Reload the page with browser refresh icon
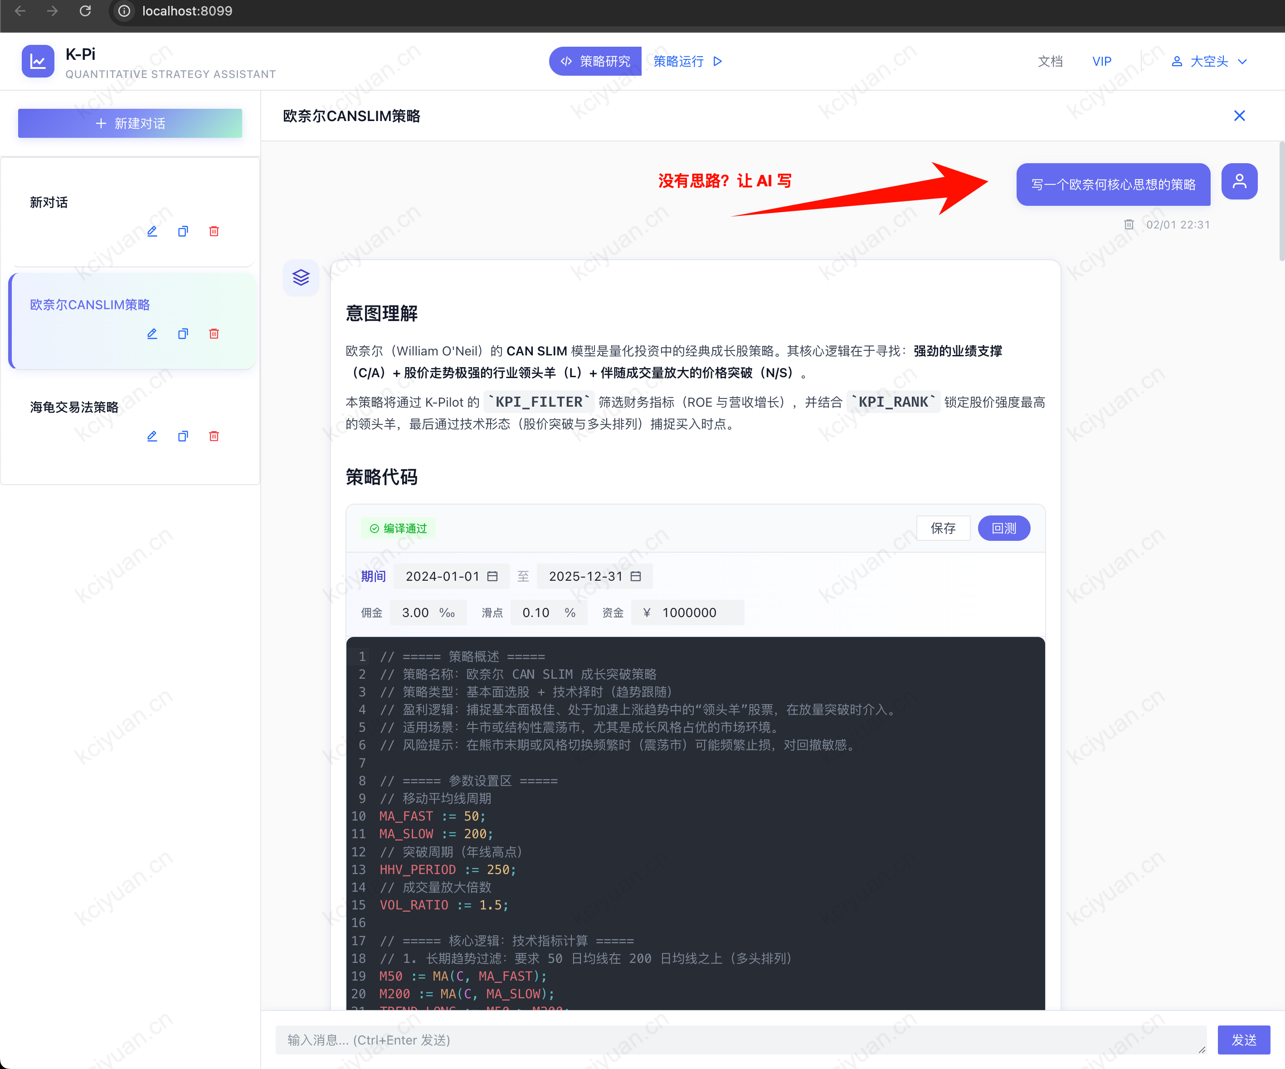The width and height of the screenshot is (1285, 1069). click(85, 10)
